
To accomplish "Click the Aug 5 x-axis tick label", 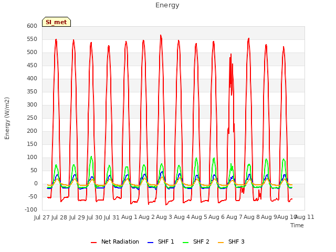I will [x=199, y=217].
